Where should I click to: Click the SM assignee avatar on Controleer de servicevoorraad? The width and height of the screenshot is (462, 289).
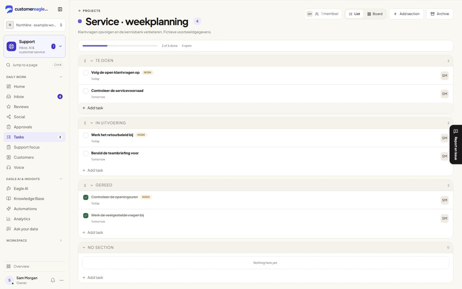coord(444,94)
